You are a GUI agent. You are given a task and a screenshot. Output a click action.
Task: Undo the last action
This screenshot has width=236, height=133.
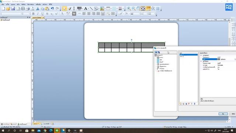(x=52, y=8)
